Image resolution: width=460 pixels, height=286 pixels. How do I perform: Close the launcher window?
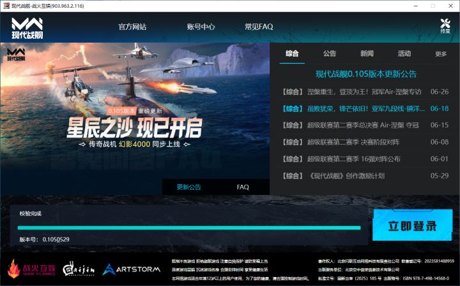click(x=451, y=6)
